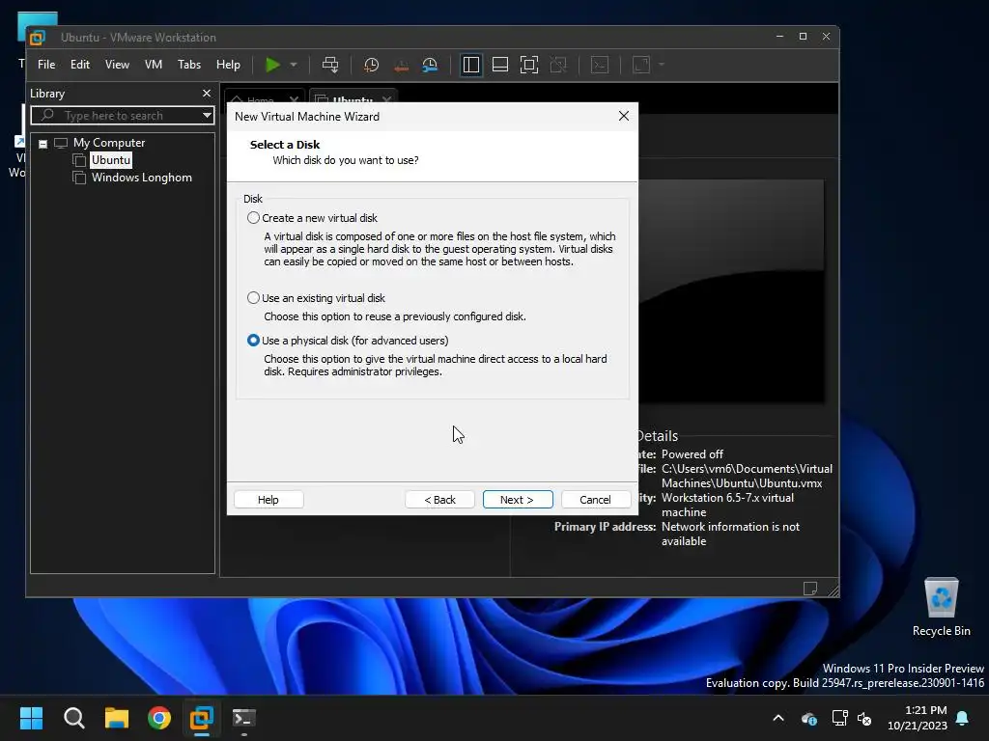This screenshot has width=989, height=741.
Task: Open Windows taskbar search
Action: (73, 718)
